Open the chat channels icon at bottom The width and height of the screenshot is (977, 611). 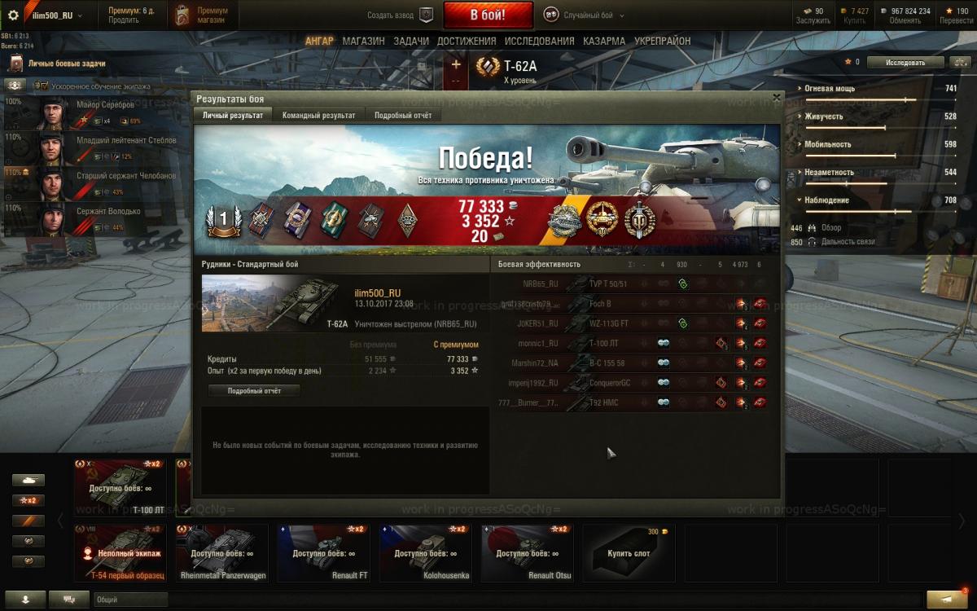(68, 599)
